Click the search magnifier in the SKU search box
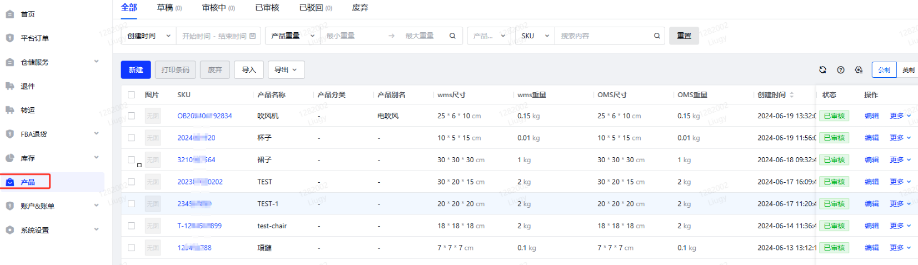The image size is (918, 265). (x=657, y=36)
